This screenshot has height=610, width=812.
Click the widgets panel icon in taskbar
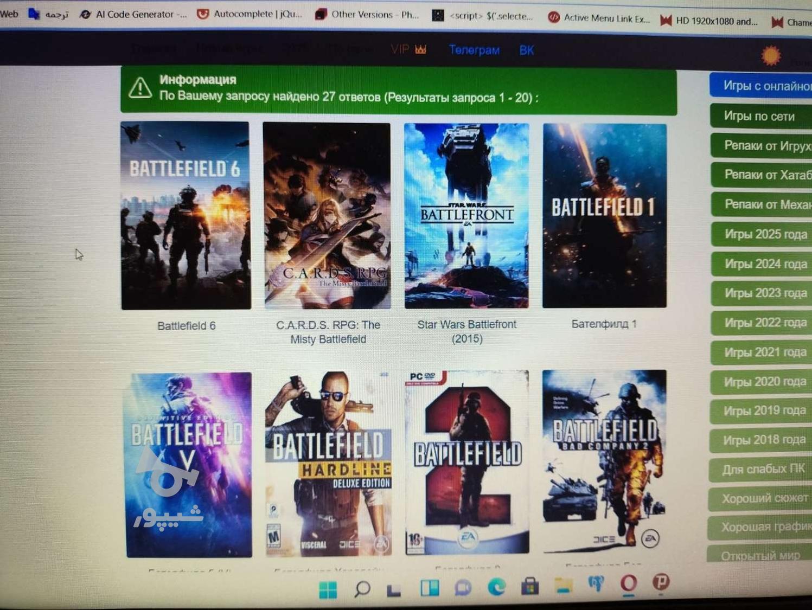coord(430,588)
